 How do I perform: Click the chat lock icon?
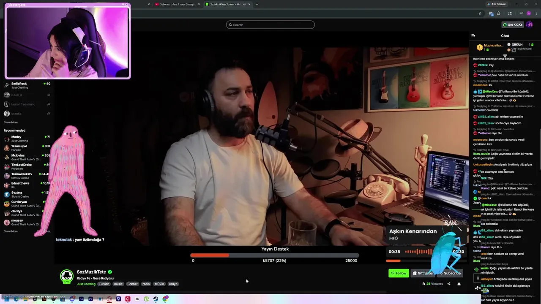(478, 278)
